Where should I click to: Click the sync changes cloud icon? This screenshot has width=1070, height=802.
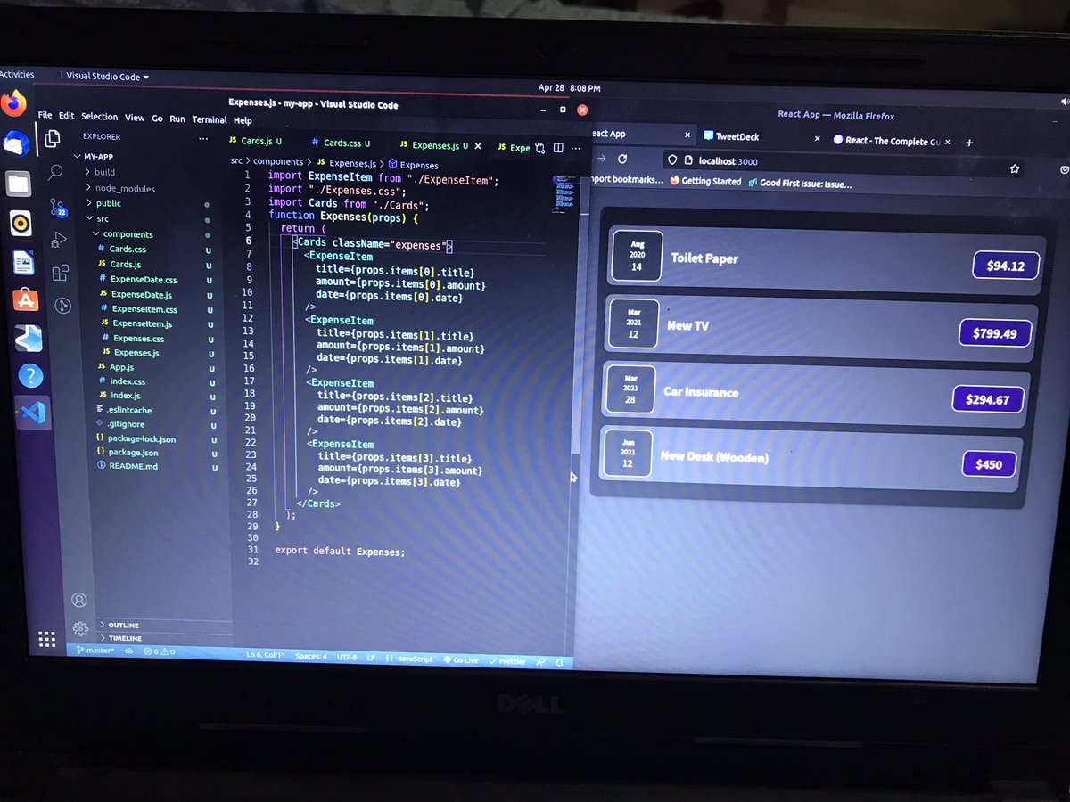point(129,651)
